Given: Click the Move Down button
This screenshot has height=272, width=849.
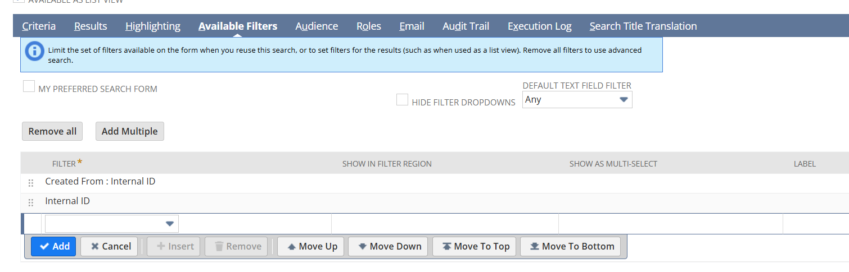Looking at the screenshot, I should 388,246.
